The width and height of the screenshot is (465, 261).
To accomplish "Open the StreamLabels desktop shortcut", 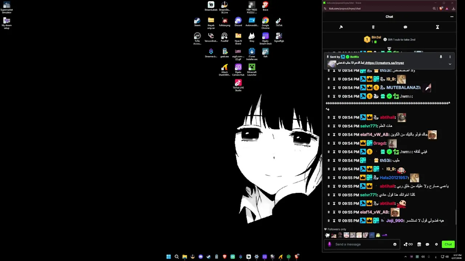I will tap(211, 6).
